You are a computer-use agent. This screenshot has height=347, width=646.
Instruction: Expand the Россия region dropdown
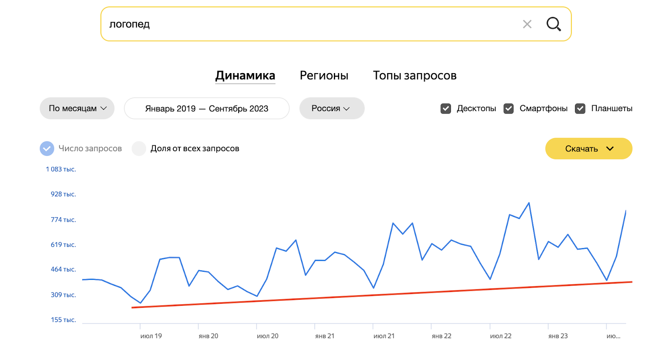coord(332,108)
